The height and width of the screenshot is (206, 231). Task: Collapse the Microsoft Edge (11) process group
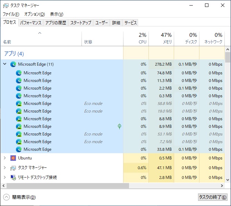(x=5, y=64)
